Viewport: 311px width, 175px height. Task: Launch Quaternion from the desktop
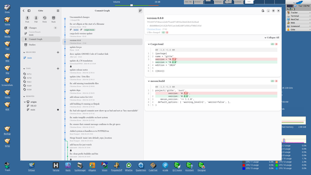point(141,166)
